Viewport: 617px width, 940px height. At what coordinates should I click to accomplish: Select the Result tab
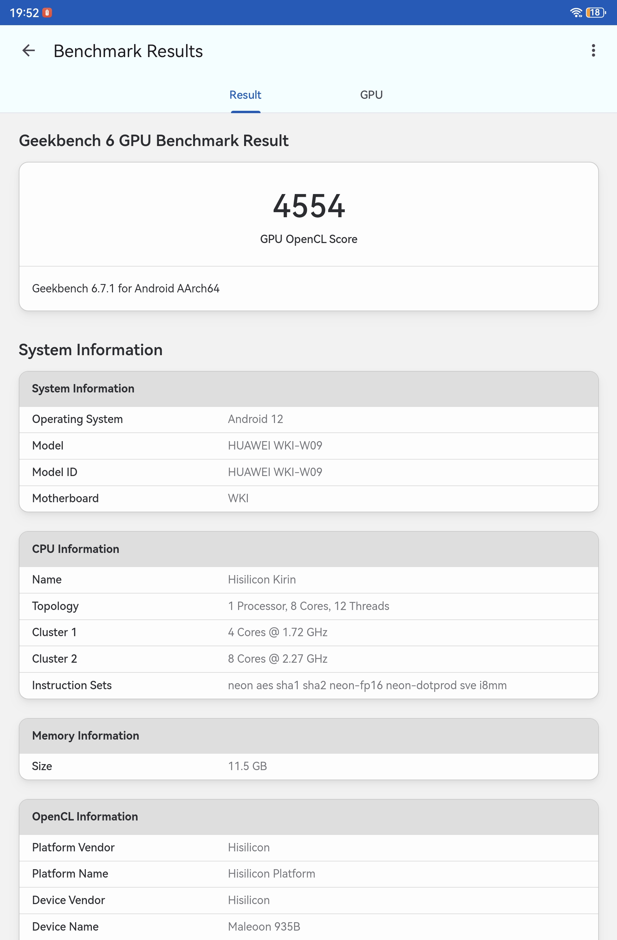point(245,95)
